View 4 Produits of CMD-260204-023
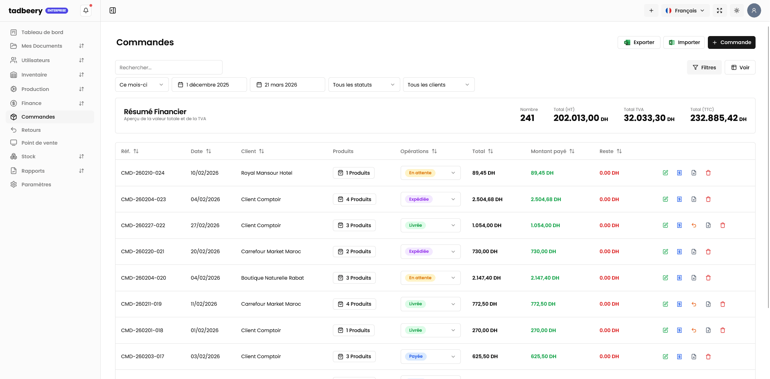The height and width of the screenshot is (379, 770). [x=355, y=199]
